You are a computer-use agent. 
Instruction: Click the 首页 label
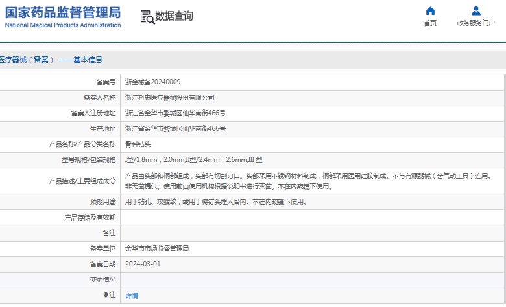pyautogui.click(x=430, y=23)
